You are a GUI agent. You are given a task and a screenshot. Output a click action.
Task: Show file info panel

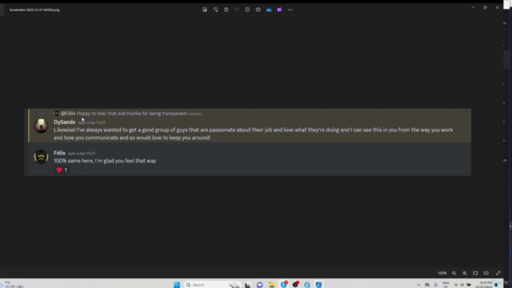pos(247,10)
